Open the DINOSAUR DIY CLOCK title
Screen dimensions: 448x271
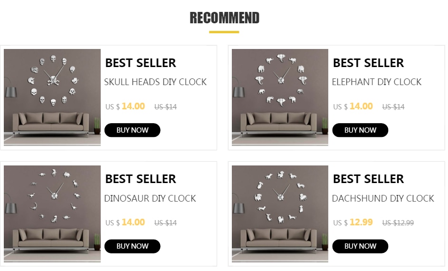150,198
